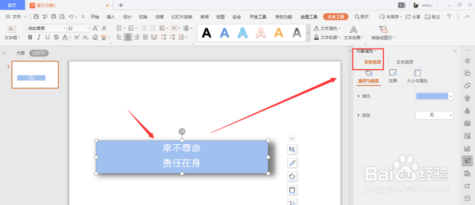Open the 插入 ribbon tab
This screenshot has height=205, width=475.
111,17
